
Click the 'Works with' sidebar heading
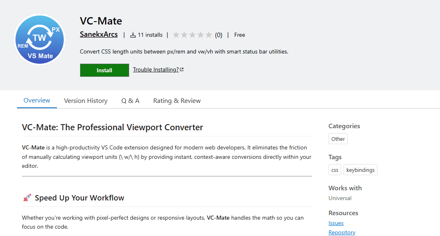pos(345,188)
